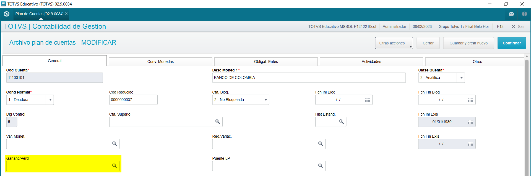The height and width of the screenshot is (176, 531).
Task: Click the mail envelope icon in header
Action: coord(511,14)
